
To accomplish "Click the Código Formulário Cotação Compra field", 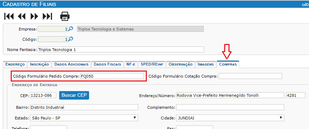I will (250, 76).
